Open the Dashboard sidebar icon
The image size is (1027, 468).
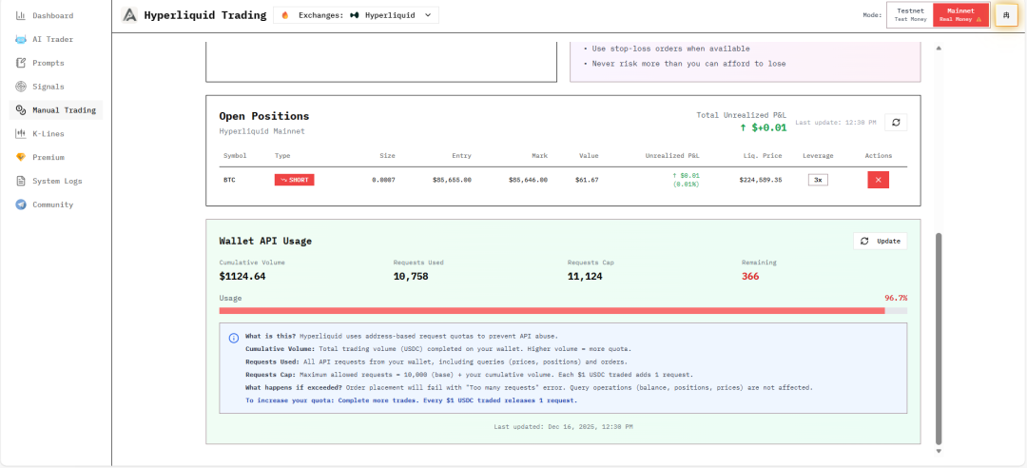[20, 15]
